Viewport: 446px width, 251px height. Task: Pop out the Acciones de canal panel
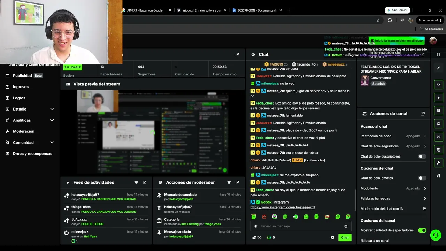tap(423, 114)
